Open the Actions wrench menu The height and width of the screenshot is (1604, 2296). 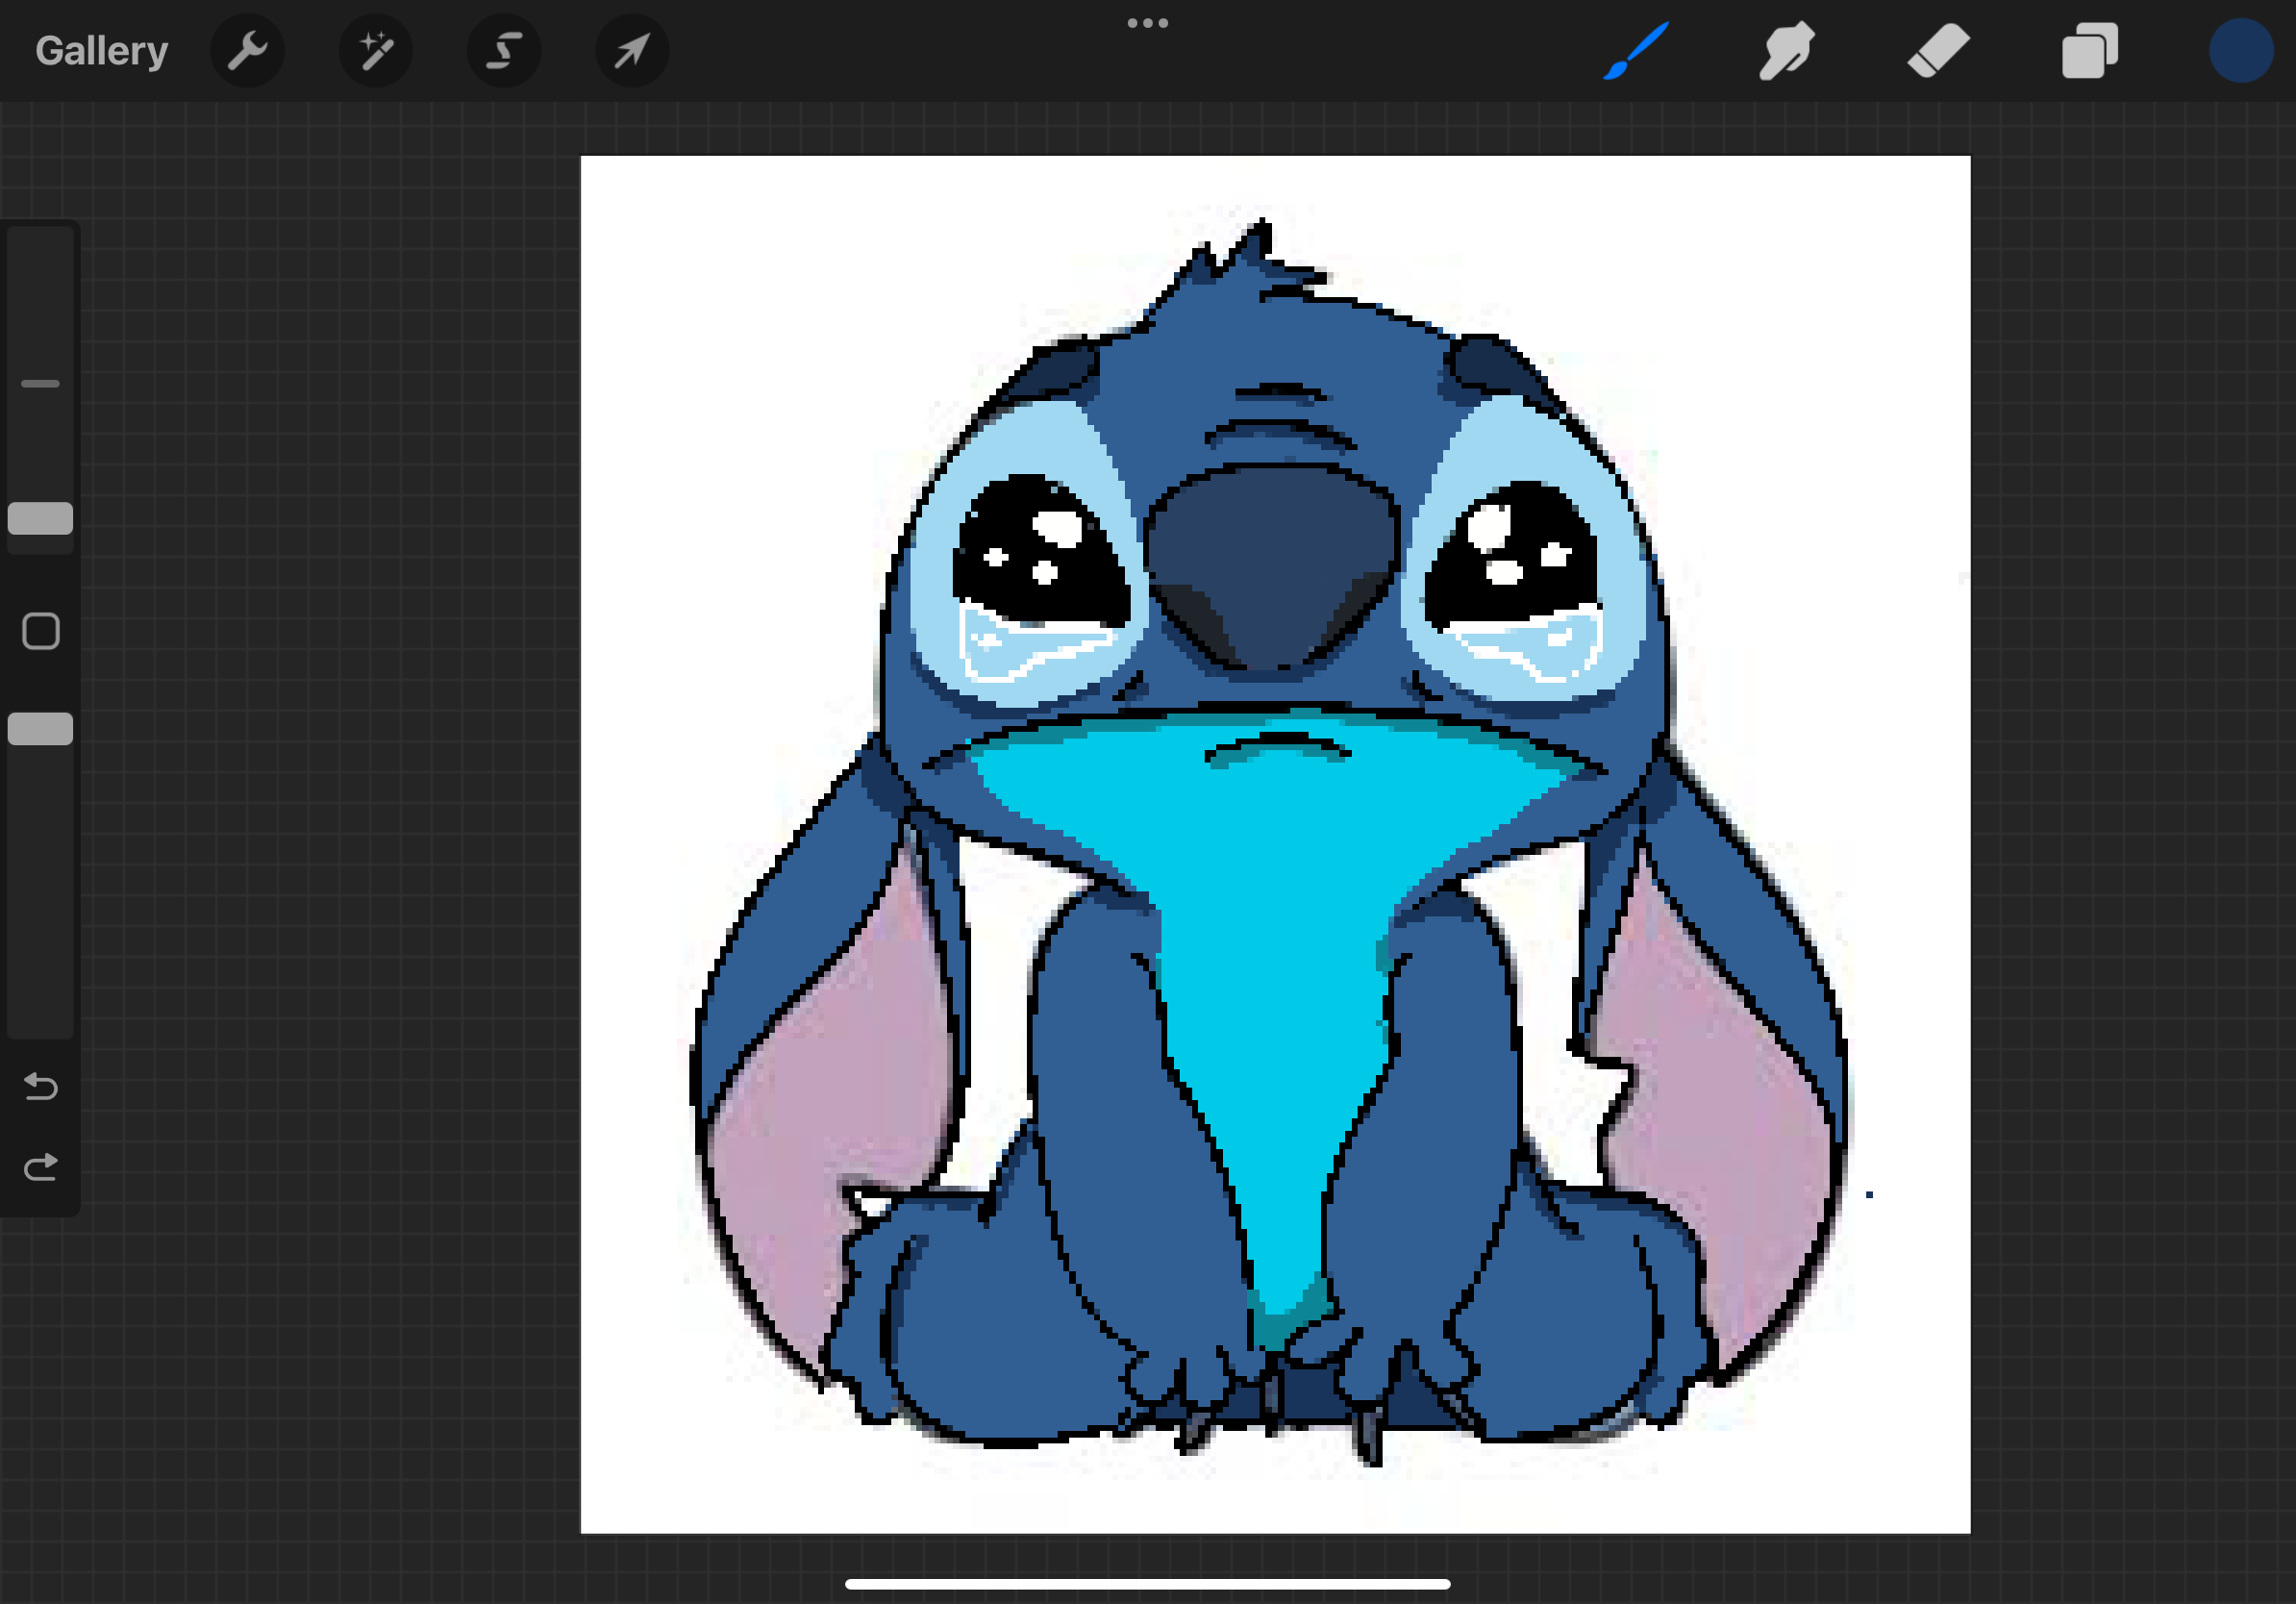pos(247,51)
